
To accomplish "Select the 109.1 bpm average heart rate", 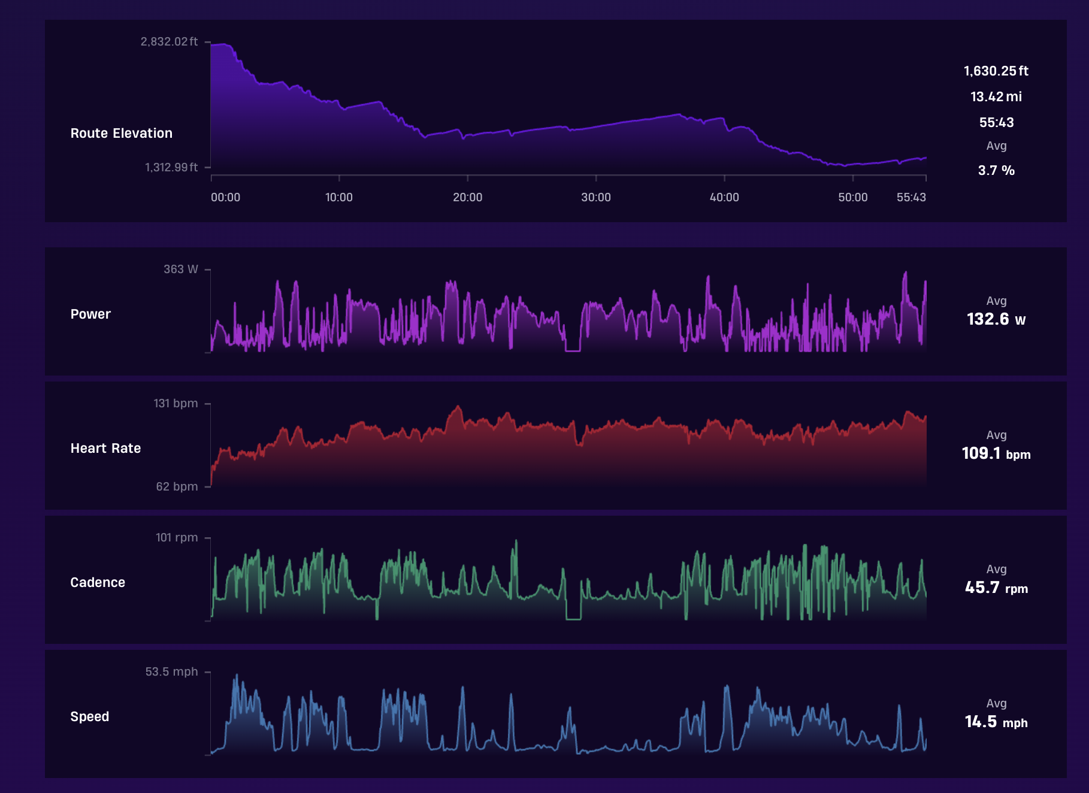I will [x=996, y=453].
